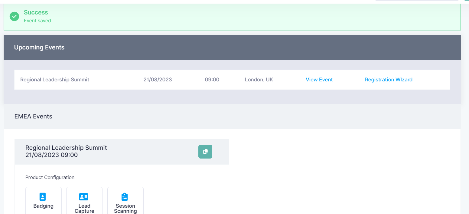Click the Badging tile label
469x214 pixels.
pyautogui.click(x=43, y=206)
